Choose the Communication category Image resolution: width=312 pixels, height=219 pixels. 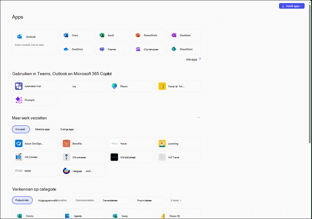pos(85,200)
